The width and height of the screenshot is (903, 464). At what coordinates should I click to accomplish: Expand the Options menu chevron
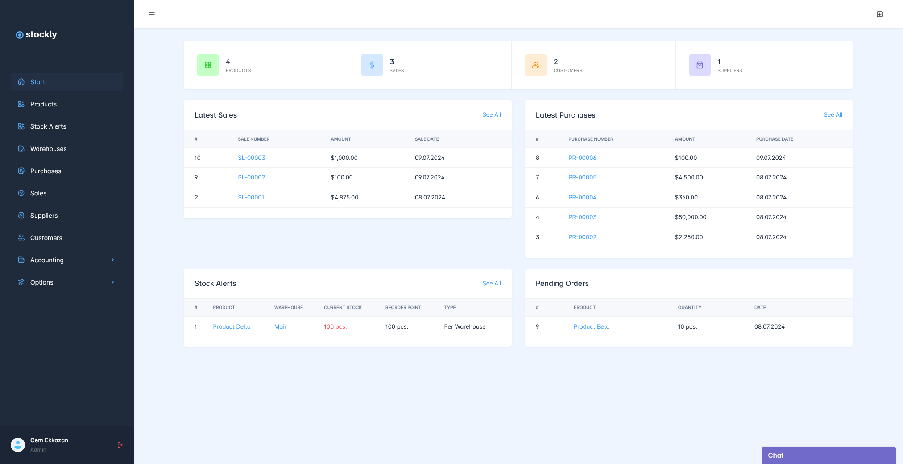[x=112, y=282]
